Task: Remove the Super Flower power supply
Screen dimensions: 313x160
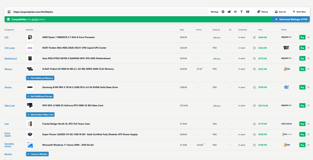Action: click(309, 135)
